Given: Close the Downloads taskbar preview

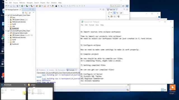Looking at the screenshot, I should (25, 85).
